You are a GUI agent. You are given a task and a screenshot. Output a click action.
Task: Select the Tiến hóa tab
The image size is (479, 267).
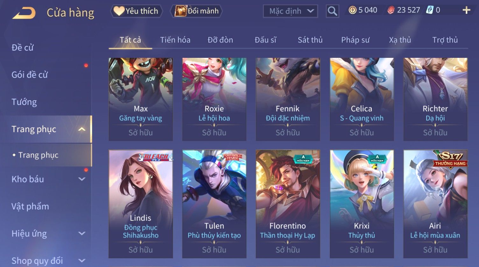(x=175, y=40)
